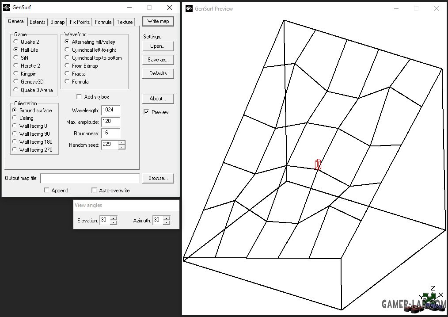448x317 pixels.
Task: Click the Max. amplitude input field
Action: click(x=110, y=122)
